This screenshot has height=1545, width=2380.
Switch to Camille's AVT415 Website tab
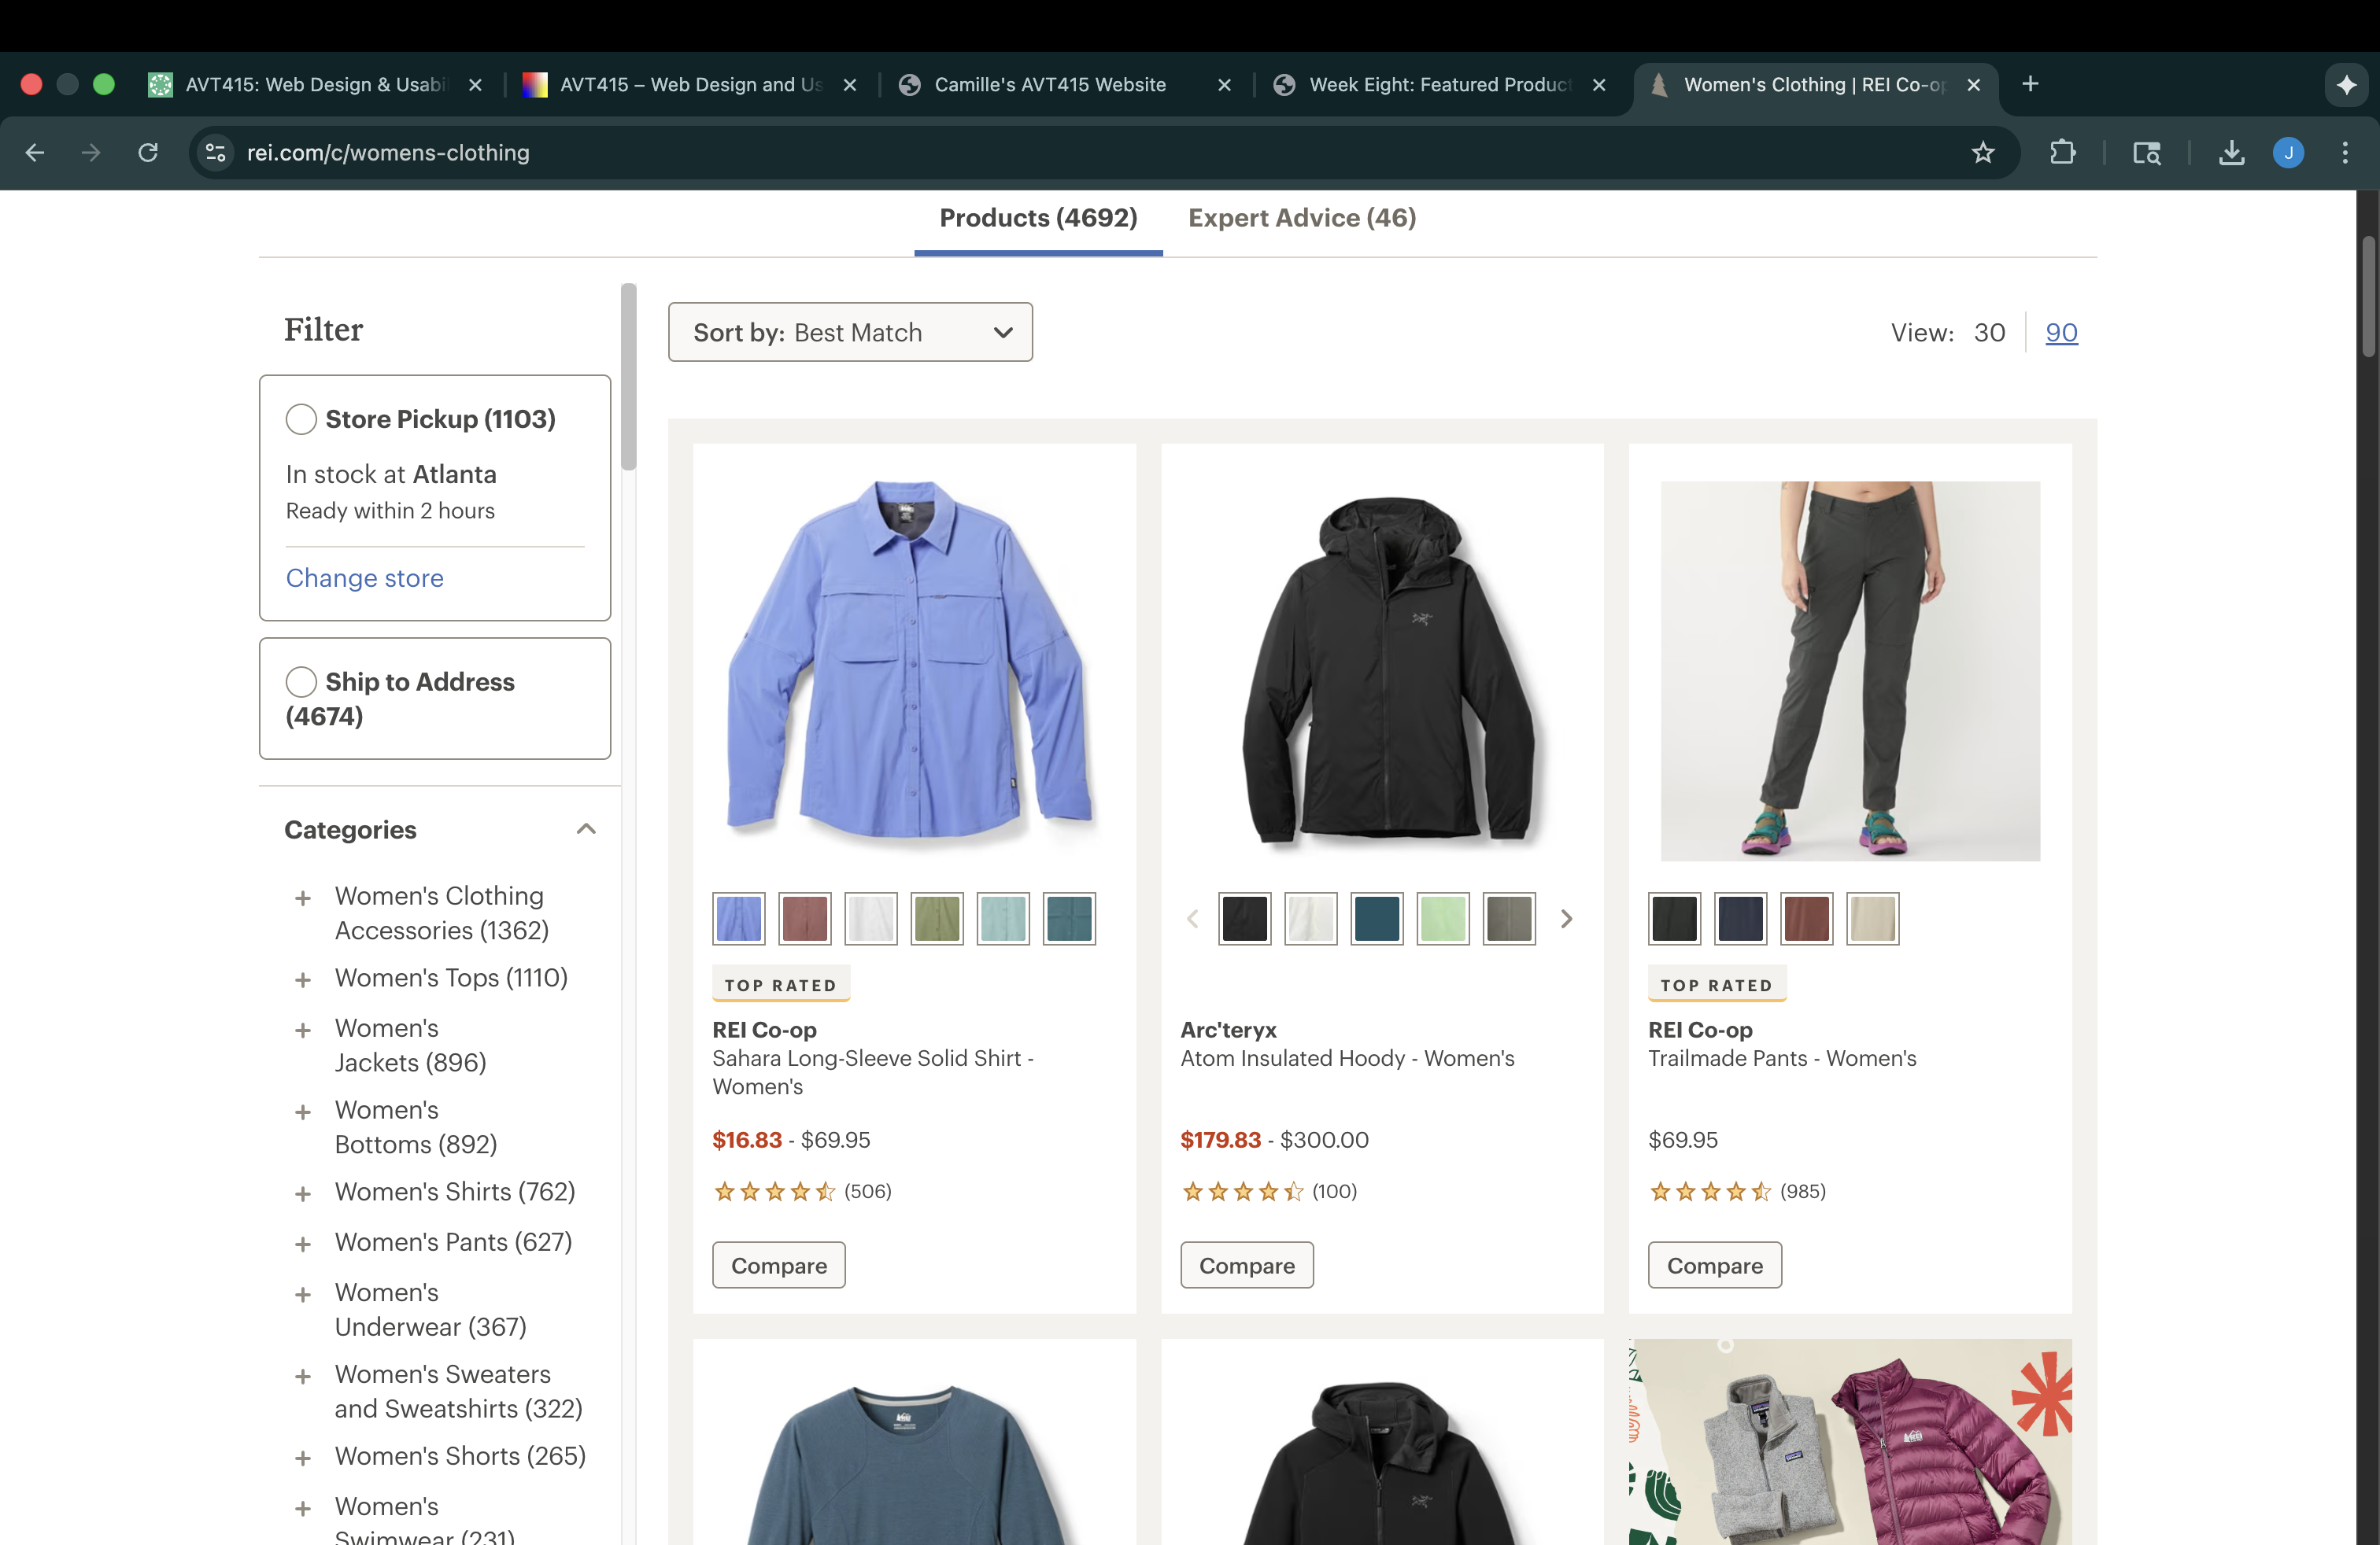click(x=1050, y=85)
